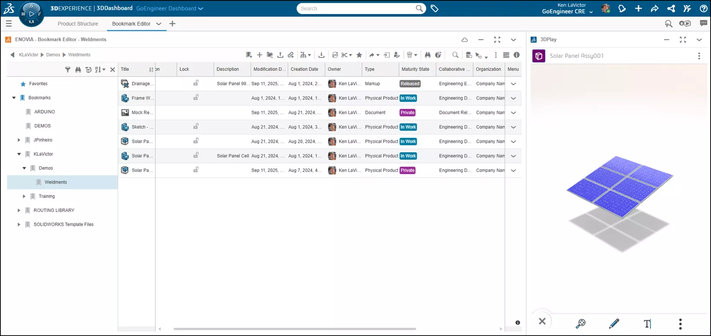Open 3DPlay bottom three-dot menu
This screenshot has width=711, height=336.
[x=681, y=323]
